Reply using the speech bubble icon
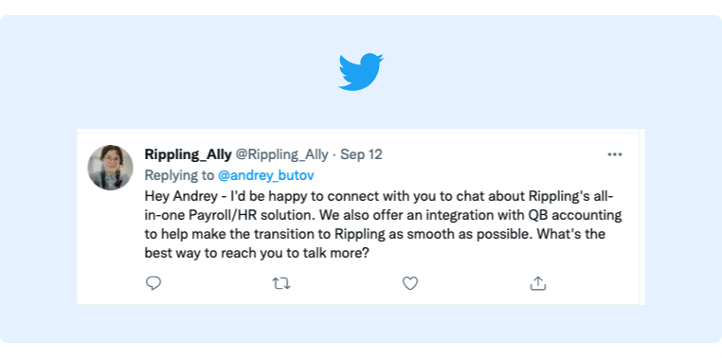The width and height of the screenshot is (722, 358). tap(153, 283)
